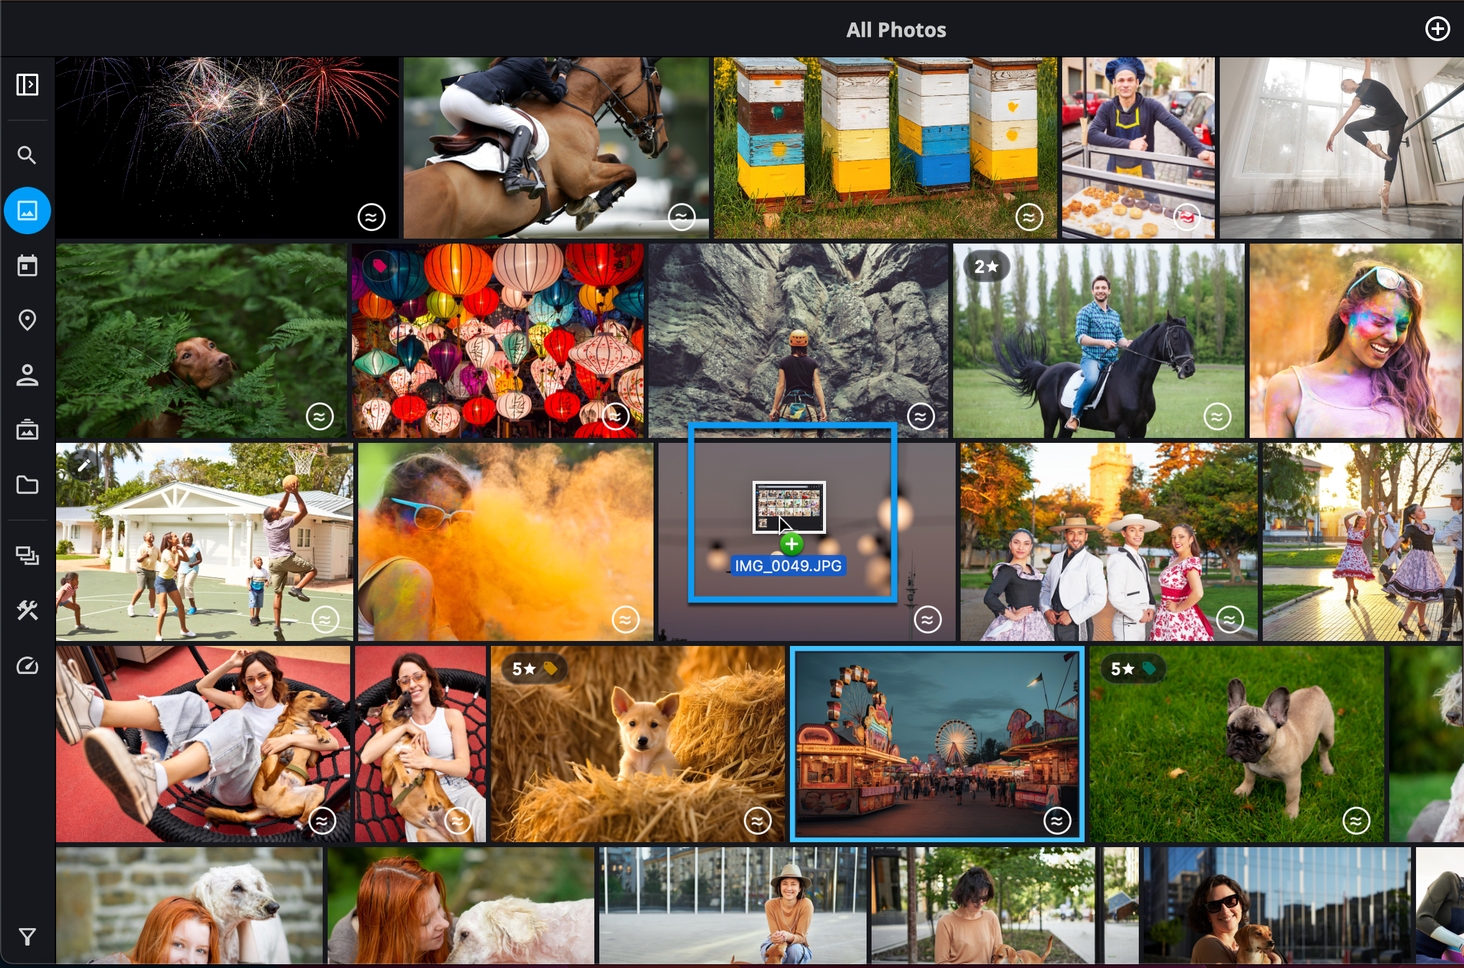This screenshot has height=968, width=1464.
Task: Click the green tag on bulldog photo
Action: pos(1149,668)
